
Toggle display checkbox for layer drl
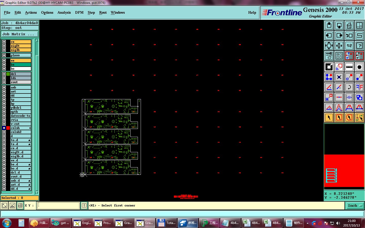tap(4, 74)
